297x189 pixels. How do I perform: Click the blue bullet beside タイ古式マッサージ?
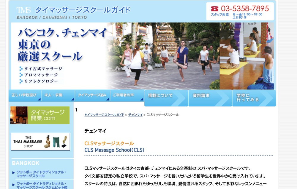(21, 69)
